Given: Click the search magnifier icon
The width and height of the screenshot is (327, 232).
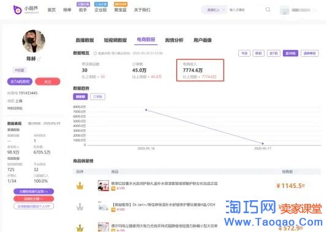Looking at the screenshot, I should (268, 10).
